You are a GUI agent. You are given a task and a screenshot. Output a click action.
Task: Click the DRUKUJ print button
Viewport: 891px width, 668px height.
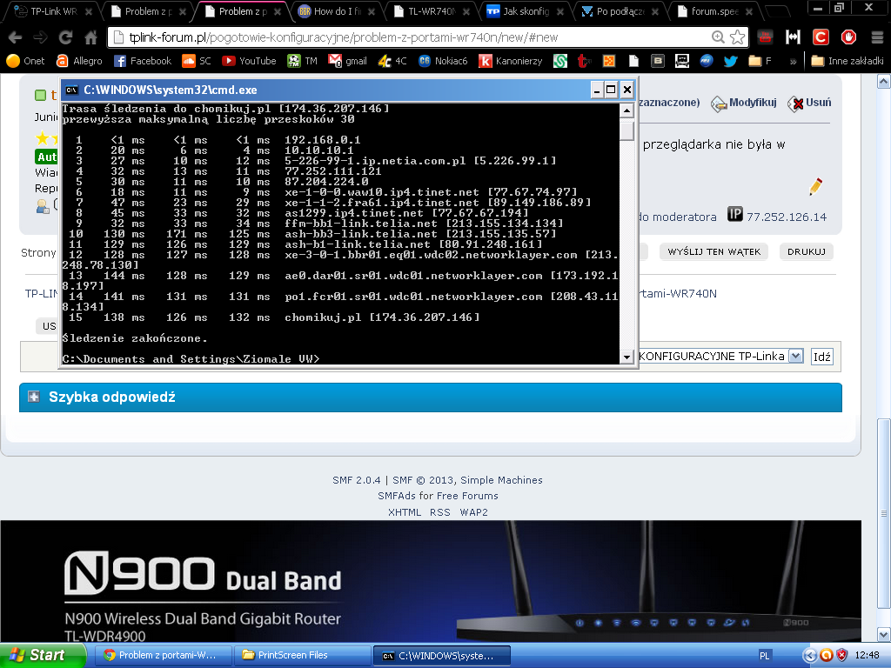(806, 251)
